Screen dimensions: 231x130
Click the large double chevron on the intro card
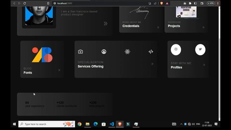pyautogui.click(x=105, y=23)
